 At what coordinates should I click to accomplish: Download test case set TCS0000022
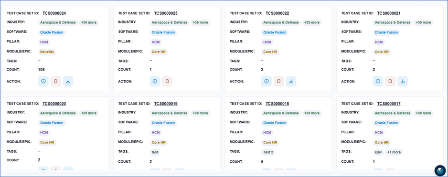coord(291,82)
